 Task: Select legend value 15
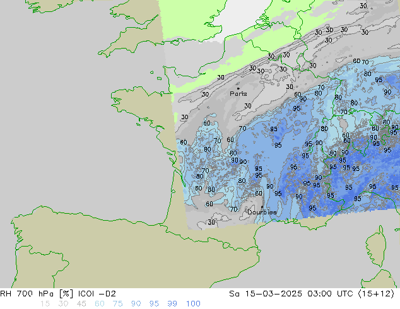45,304
